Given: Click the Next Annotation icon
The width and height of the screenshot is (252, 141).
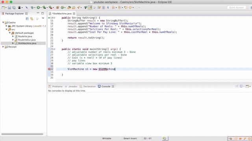Looking at the screenshot, I should 113,7.
